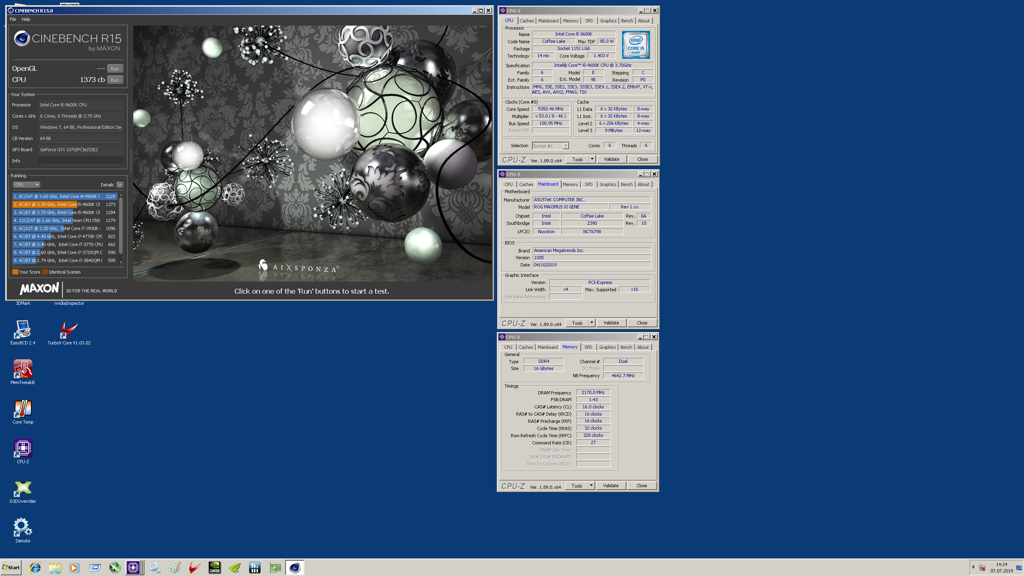The image size is (1024, 576).
Task: Click Validate in the top CPU-Z window
Action: [612, 159]
